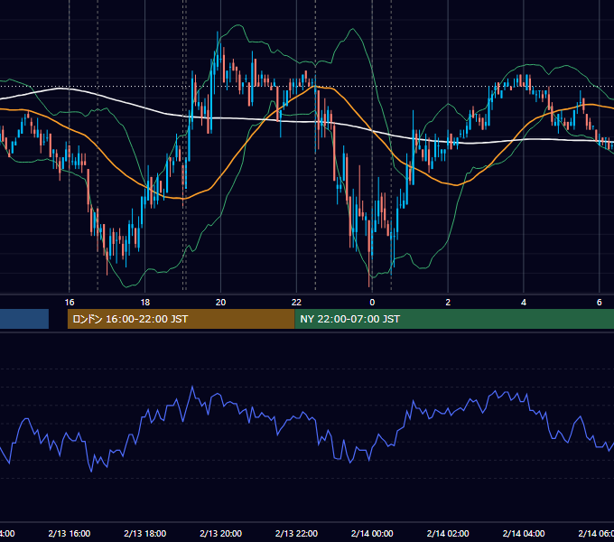Click the blue session bar left of ロンドン
This screenshot has height=542, width=614.
click(x=24, y=319)
